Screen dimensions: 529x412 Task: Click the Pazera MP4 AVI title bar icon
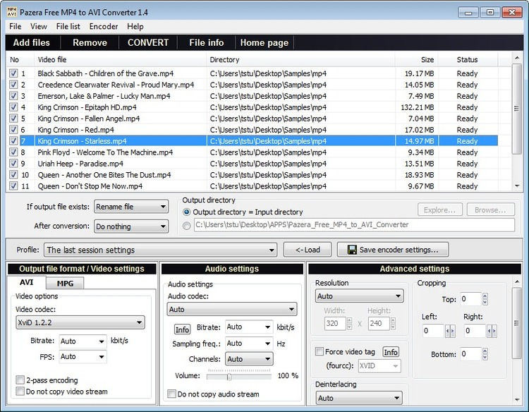point(11,12)
